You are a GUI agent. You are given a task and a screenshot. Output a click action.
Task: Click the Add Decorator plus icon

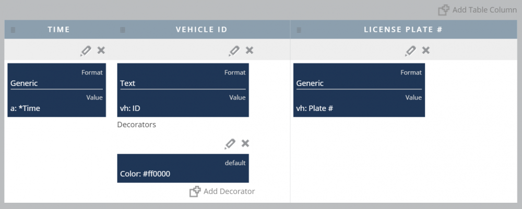[x=195, y=192]
